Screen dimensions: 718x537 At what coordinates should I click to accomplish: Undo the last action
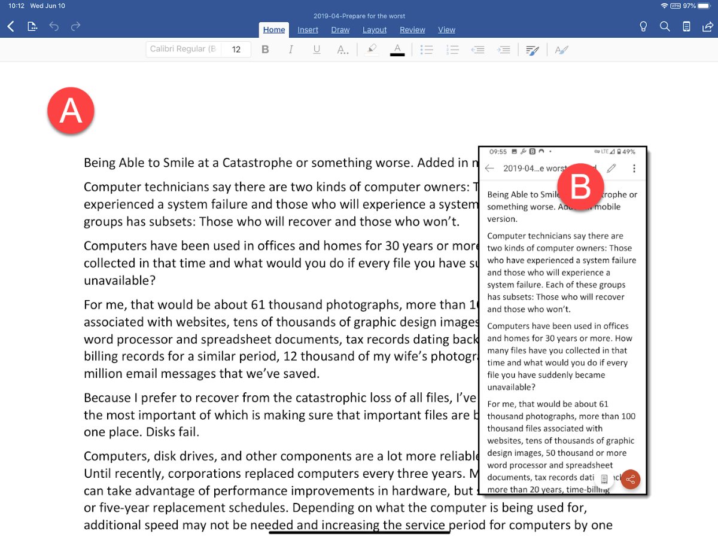[54, 26]
